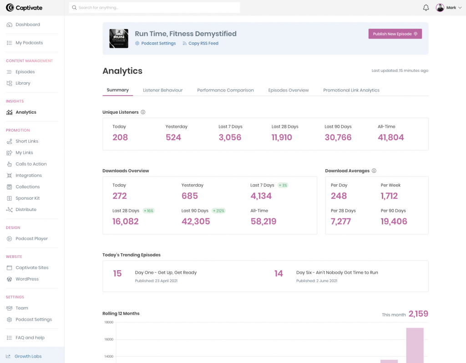
Task: Click the Copy RSS Feed link
Action: click(x=203, y=44)
